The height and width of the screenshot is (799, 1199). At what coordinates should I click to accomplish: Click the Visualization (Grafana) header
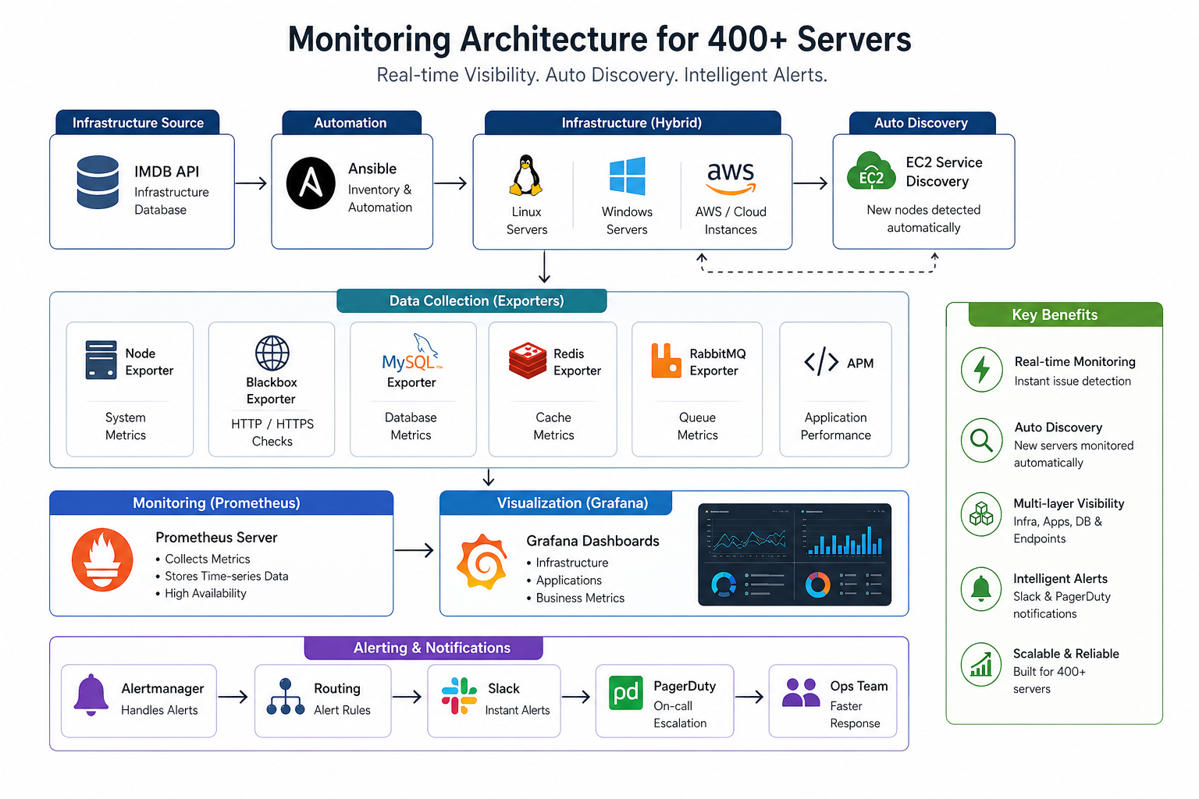[x=556, y=503]
